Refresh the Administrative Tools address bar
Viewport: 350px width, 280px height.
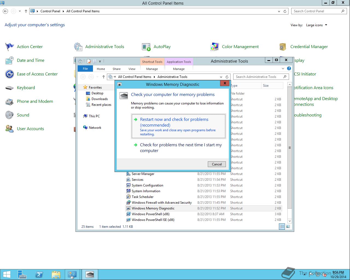click(227, 77)
